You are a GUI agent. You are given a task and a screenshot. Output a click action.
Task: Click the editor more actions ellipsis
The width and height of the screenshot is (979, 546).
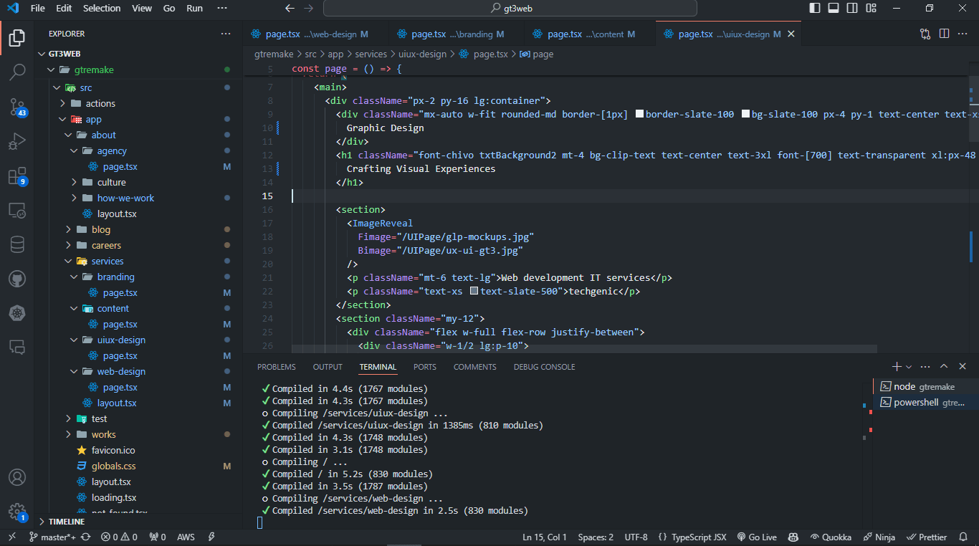click(964, 34)
